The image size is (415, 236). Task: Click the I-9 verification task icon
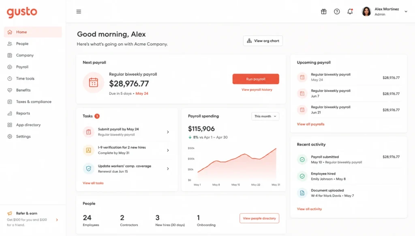click(x=88, y=150)
